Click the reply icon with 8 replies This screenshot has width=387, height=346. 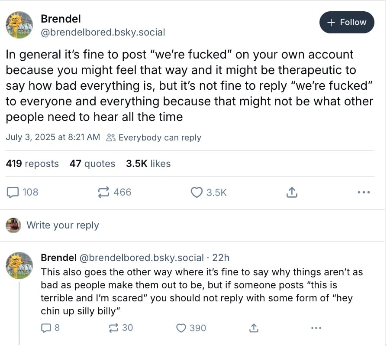point(46,328)
